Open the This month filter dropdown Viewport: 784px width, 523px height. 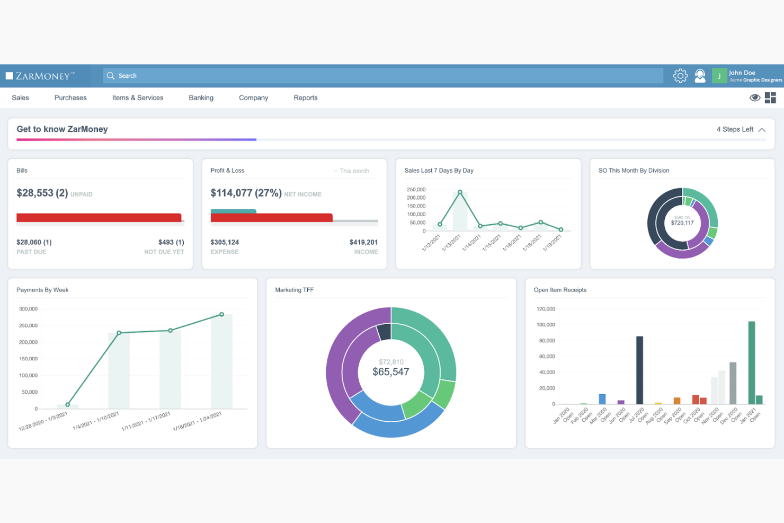(352, 170)
